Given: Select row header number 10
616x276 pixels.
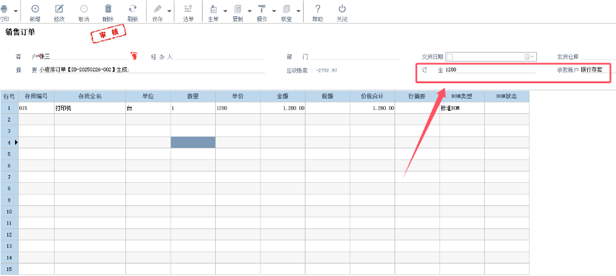Looking at the screenshot, I should point(9,212).
